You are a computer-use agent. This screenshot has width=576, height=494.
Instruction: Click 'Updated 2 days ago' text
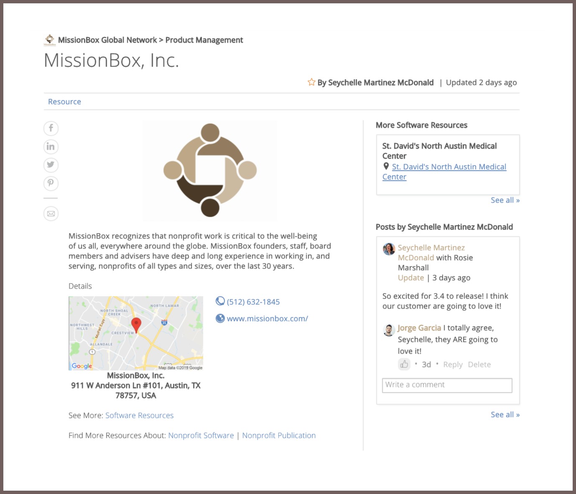pos(482,83)
